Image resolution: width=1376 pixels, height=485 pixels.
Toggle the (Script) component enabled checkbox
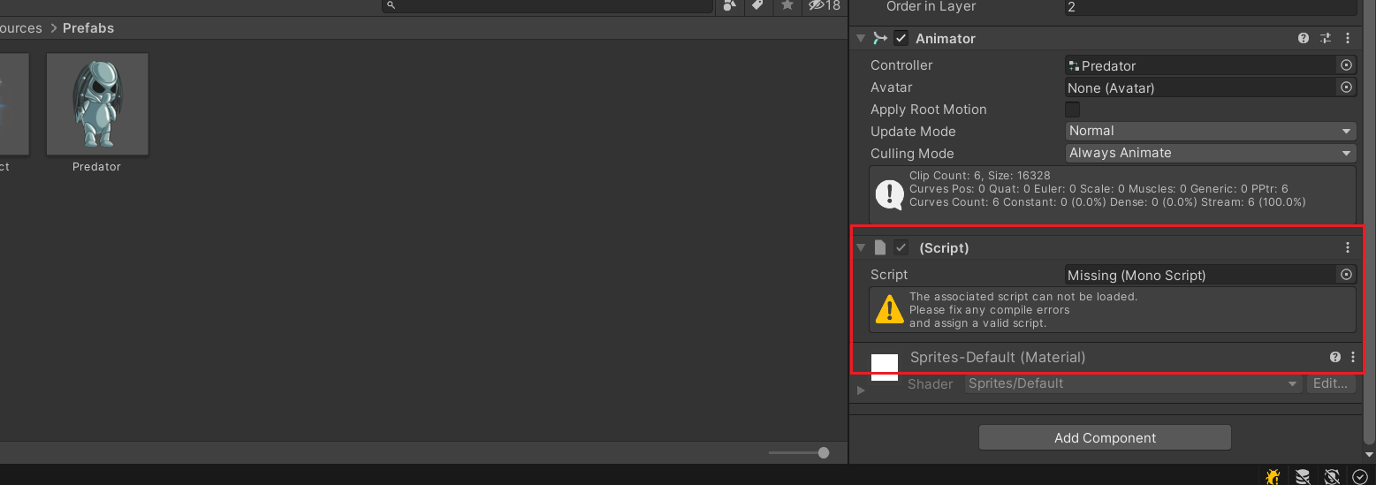(901, 248)
